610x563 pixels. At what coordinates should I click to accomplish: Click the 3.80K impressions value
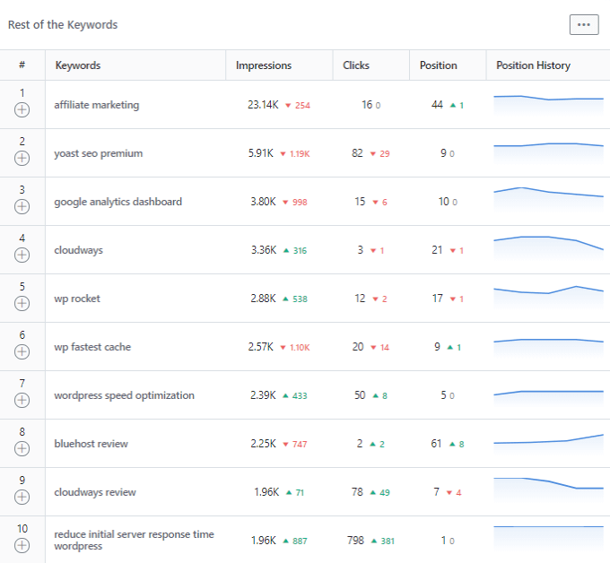(263, 202)
